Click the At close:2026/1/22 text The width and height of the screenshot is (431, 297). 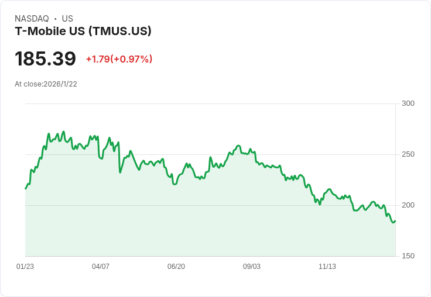[46, 84]
